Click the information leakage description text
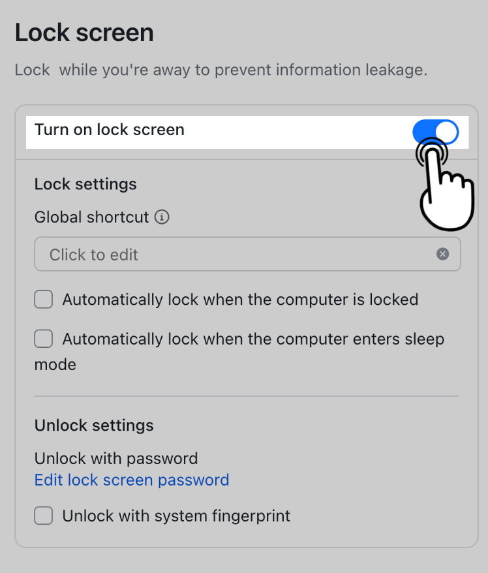 click(x=221, y=70)
